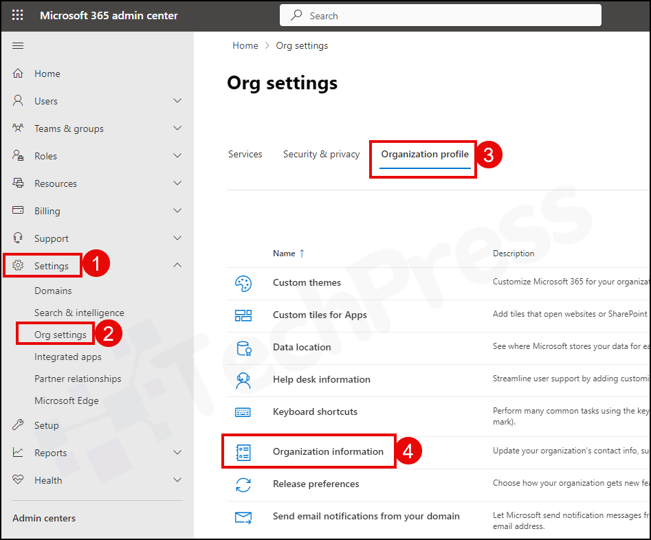Select the Organization profile tab

pos(425,154)
